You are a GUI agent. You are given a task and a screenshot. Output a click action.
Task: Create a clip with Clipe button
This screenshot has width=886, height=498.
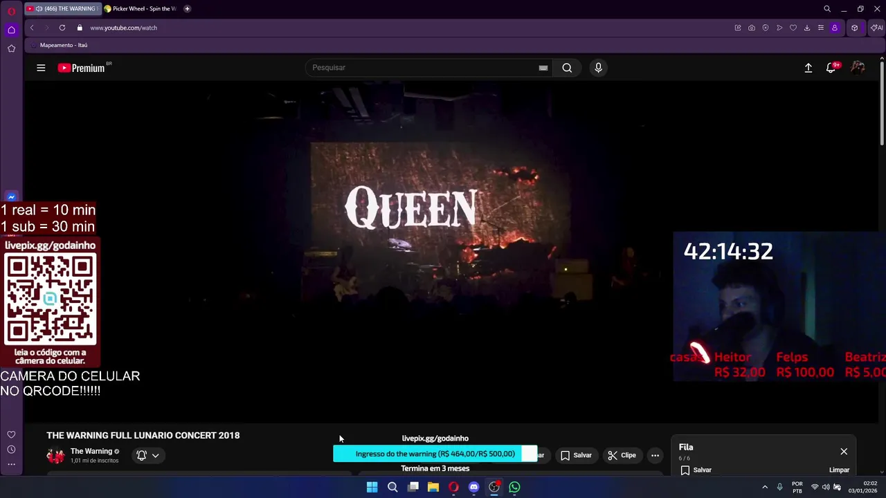tap(622, 455)
